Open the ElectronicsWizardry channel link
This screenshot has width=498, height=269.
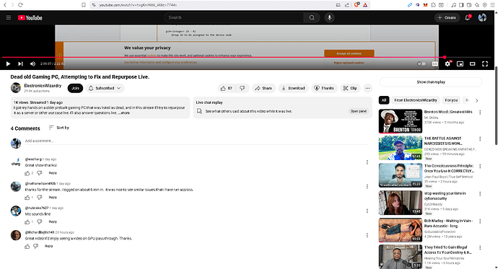tap(43, 86)
